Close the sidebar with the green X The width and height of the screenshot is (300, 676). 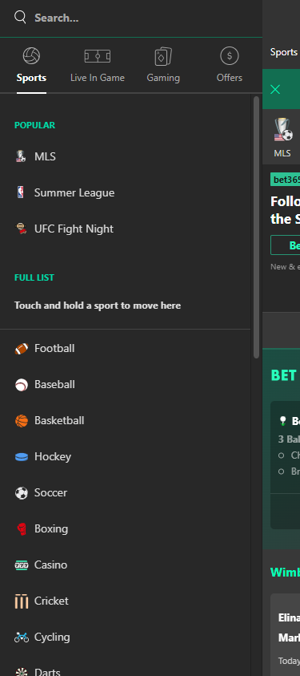click(x=275, y=89)
